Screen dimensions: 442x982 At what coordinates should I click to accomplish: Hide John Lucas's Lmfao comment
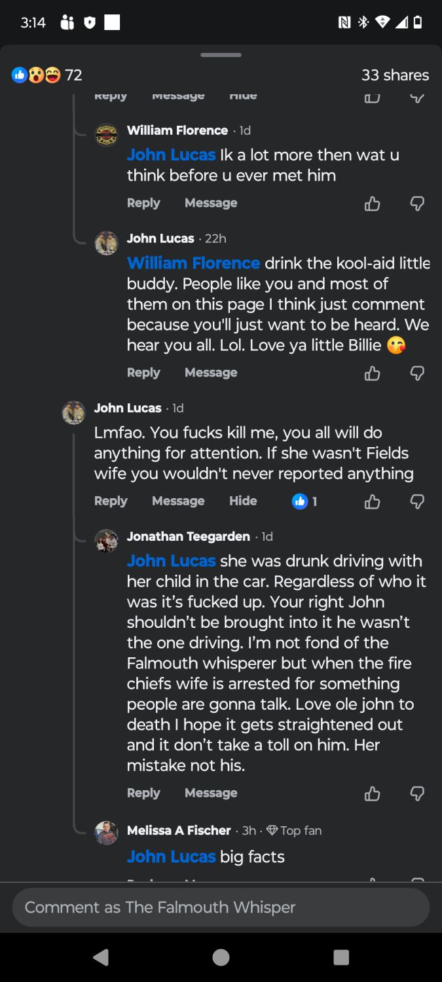tap(243, 501)
